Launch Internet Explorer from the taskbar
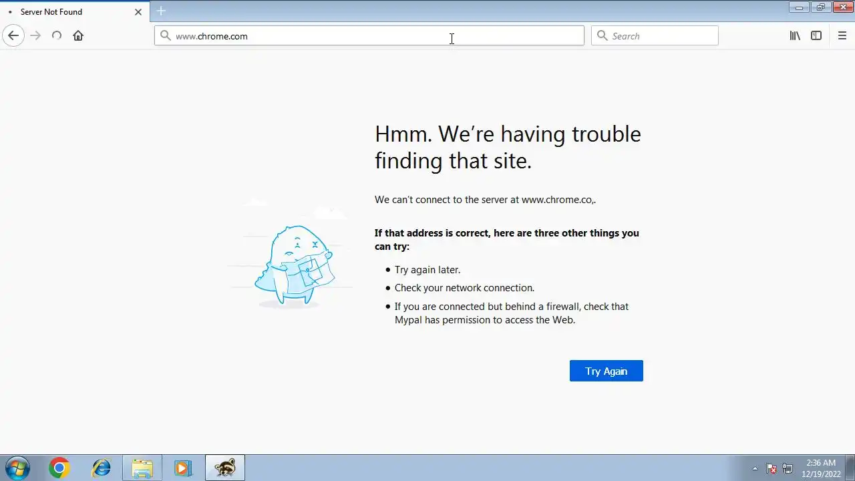 [x=101, y=468]
